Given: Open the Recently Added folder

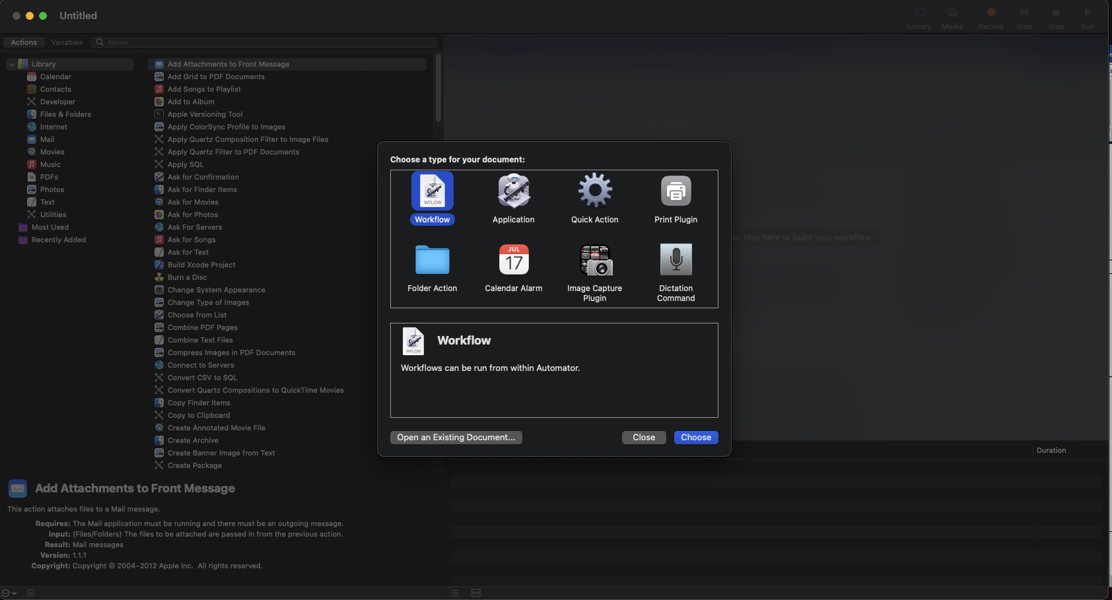Looking at the screenshot, I should [59, 240].
